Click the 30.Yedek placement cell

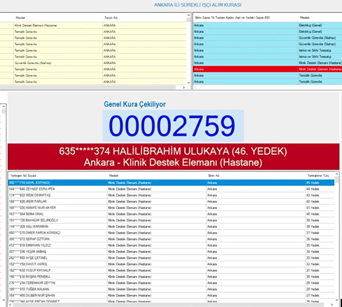(x=320, y=277)
